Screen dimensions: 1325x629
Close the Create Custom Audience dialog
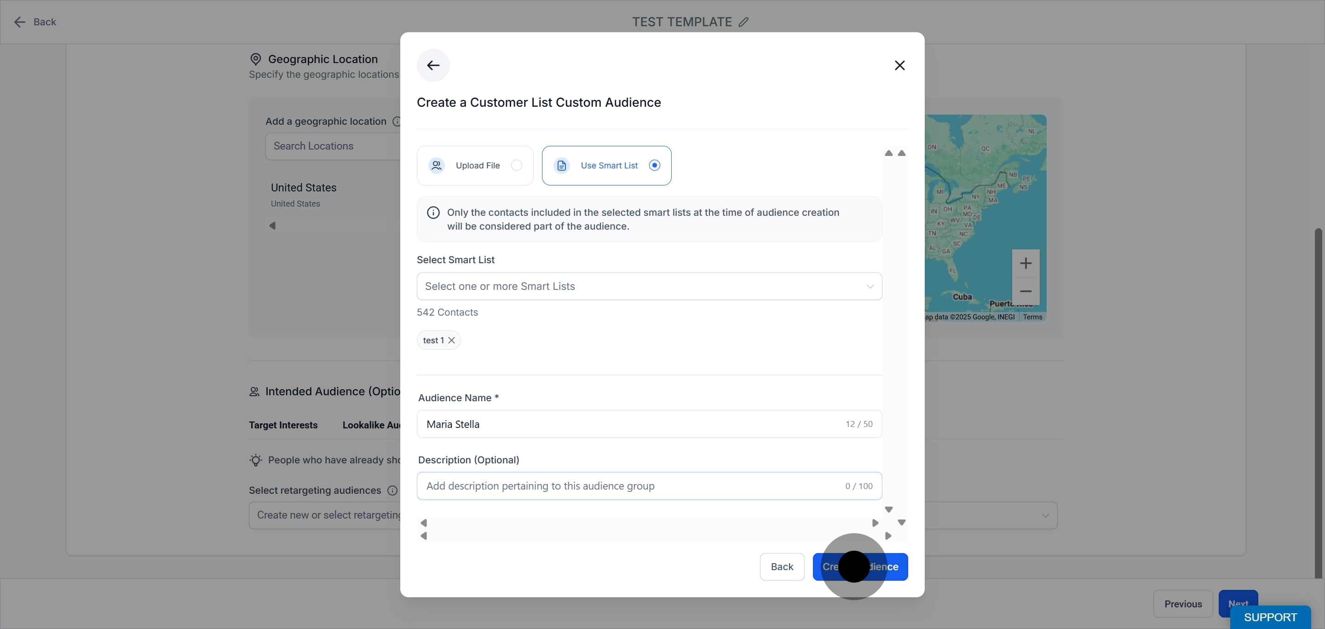click(899, 65)
